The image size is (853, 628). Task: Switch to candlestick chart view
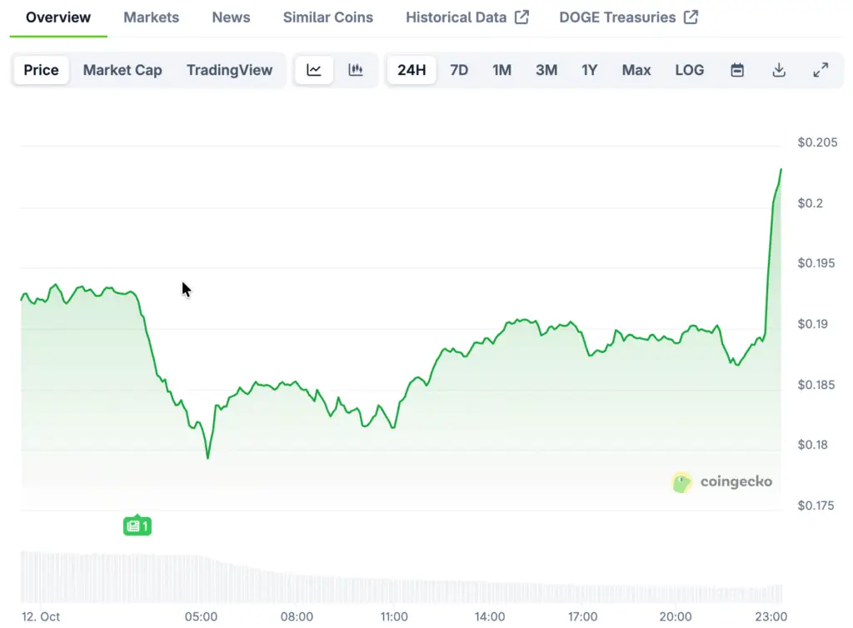coord(356,70)
